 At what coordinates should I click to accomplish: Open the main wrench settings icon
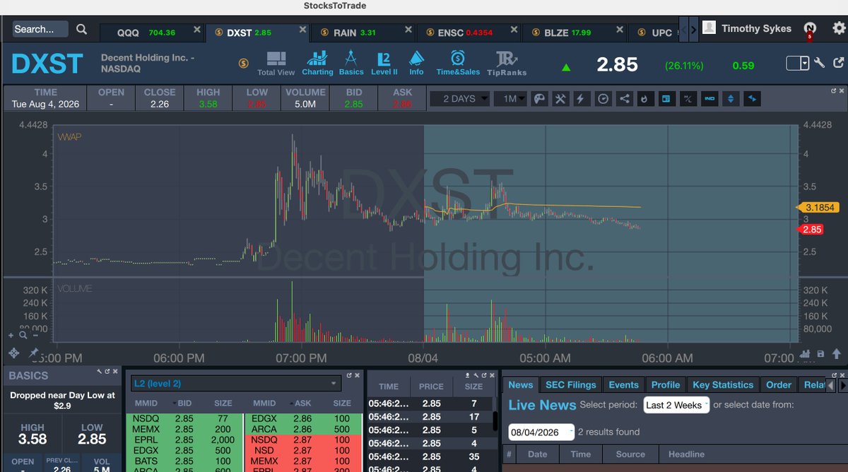[x=820, y=63]
